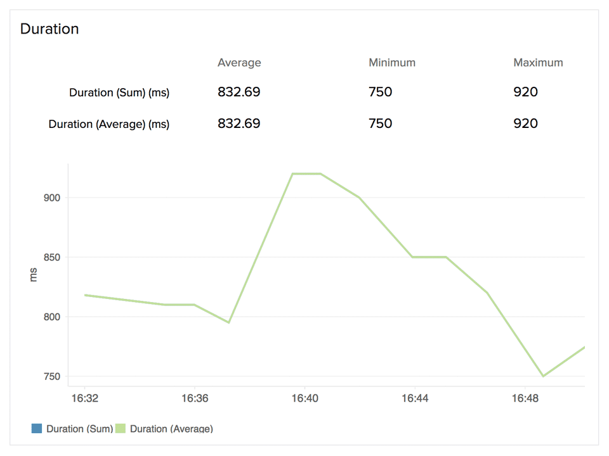This screenshot has width=609, height=456.
Task: Click the ms y-axis unit label
Action: coord(34,274)
